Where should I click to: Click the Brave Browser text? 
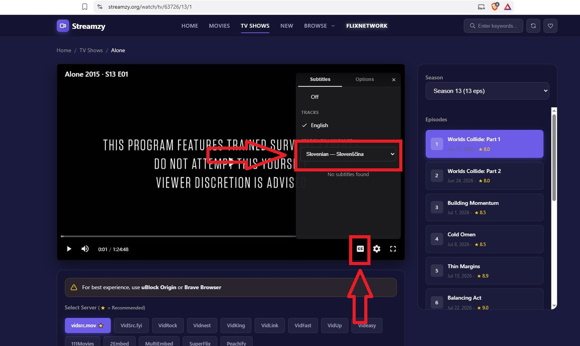pyautogui.click(x=203, y=288)
